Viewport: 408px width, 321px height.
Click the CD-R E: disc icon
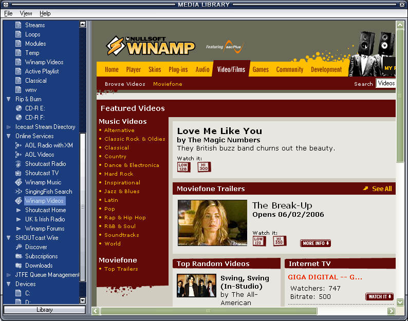[18, 108]
